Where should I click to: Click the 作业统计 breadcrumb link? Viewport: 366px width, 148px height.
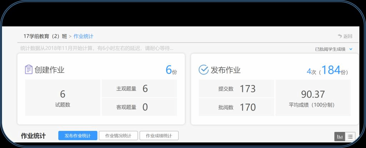pos(83,36)
